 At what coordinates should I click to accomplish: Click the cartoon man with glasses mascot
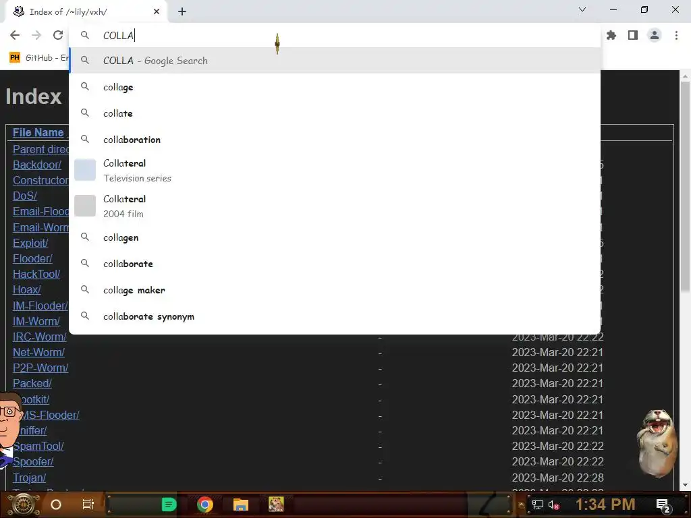9,430
